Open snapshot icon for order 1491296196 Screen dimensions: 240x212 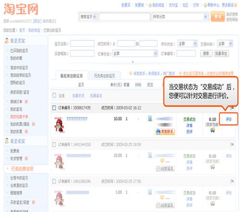pyautogui.click(x=150, y=192)
